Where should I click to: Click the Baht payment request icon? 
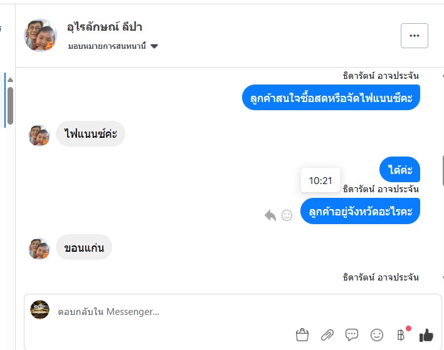401,335
